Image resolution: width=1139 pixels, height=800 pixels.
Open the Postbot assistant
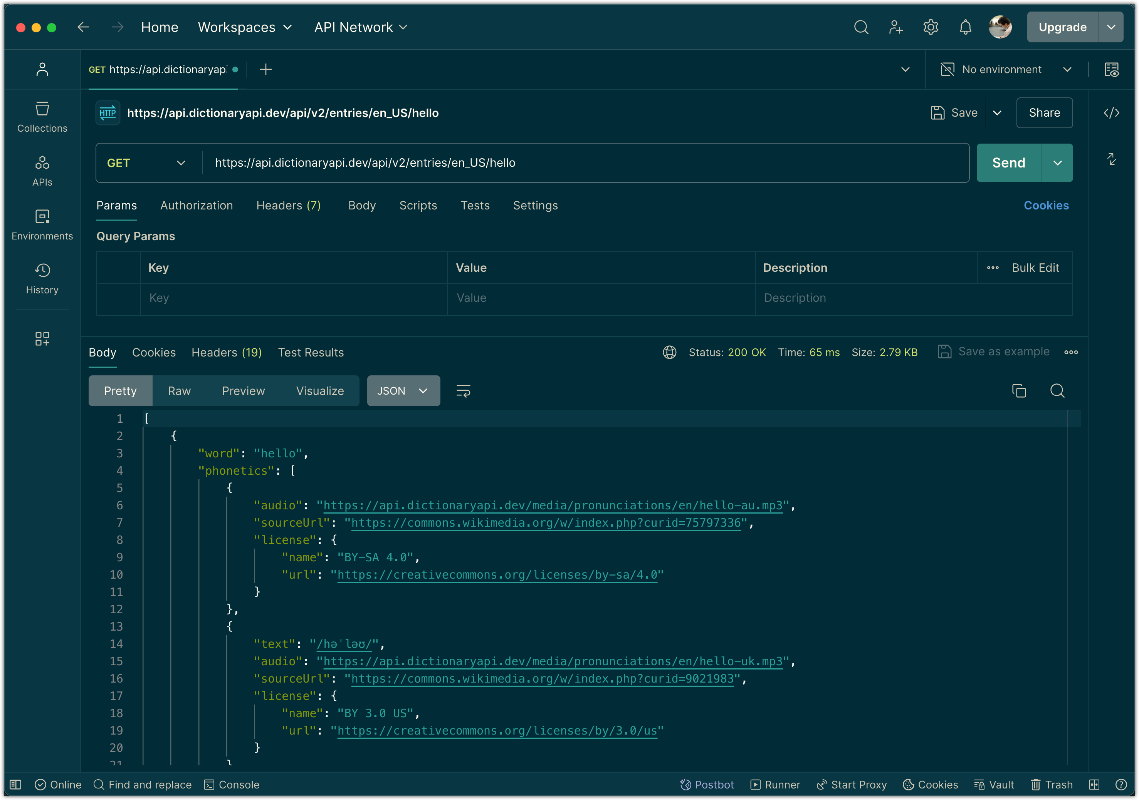pos(707,785)
